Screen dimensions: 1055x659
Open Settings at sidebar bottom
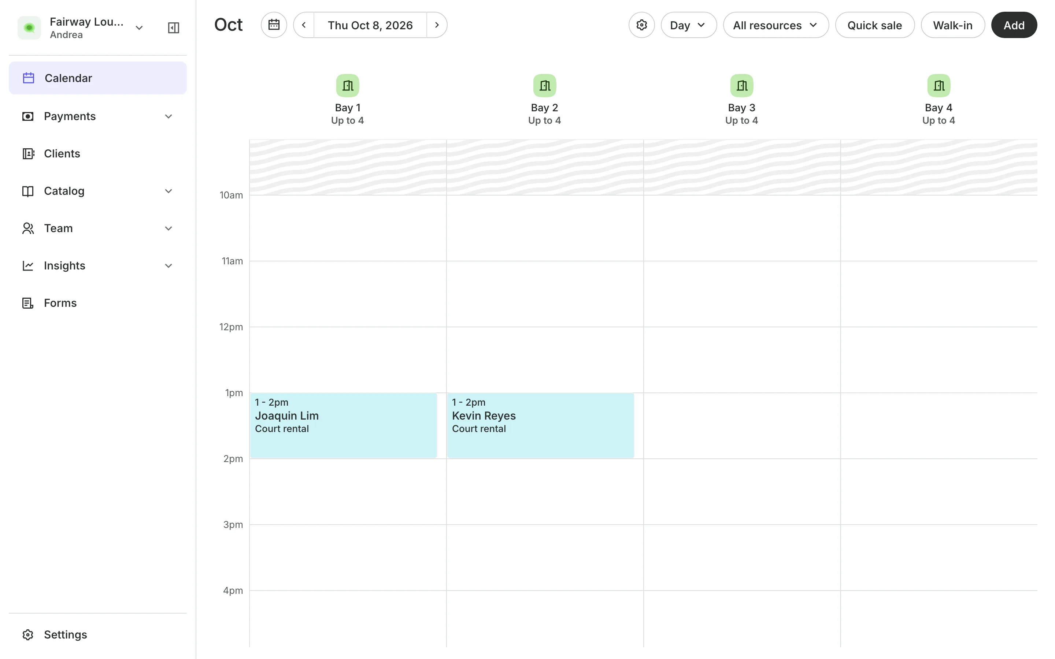click(98, 634)
